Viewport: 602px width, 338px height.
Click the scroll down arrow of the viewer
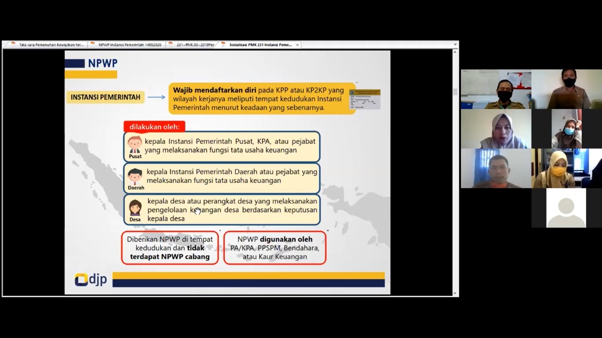455,293
